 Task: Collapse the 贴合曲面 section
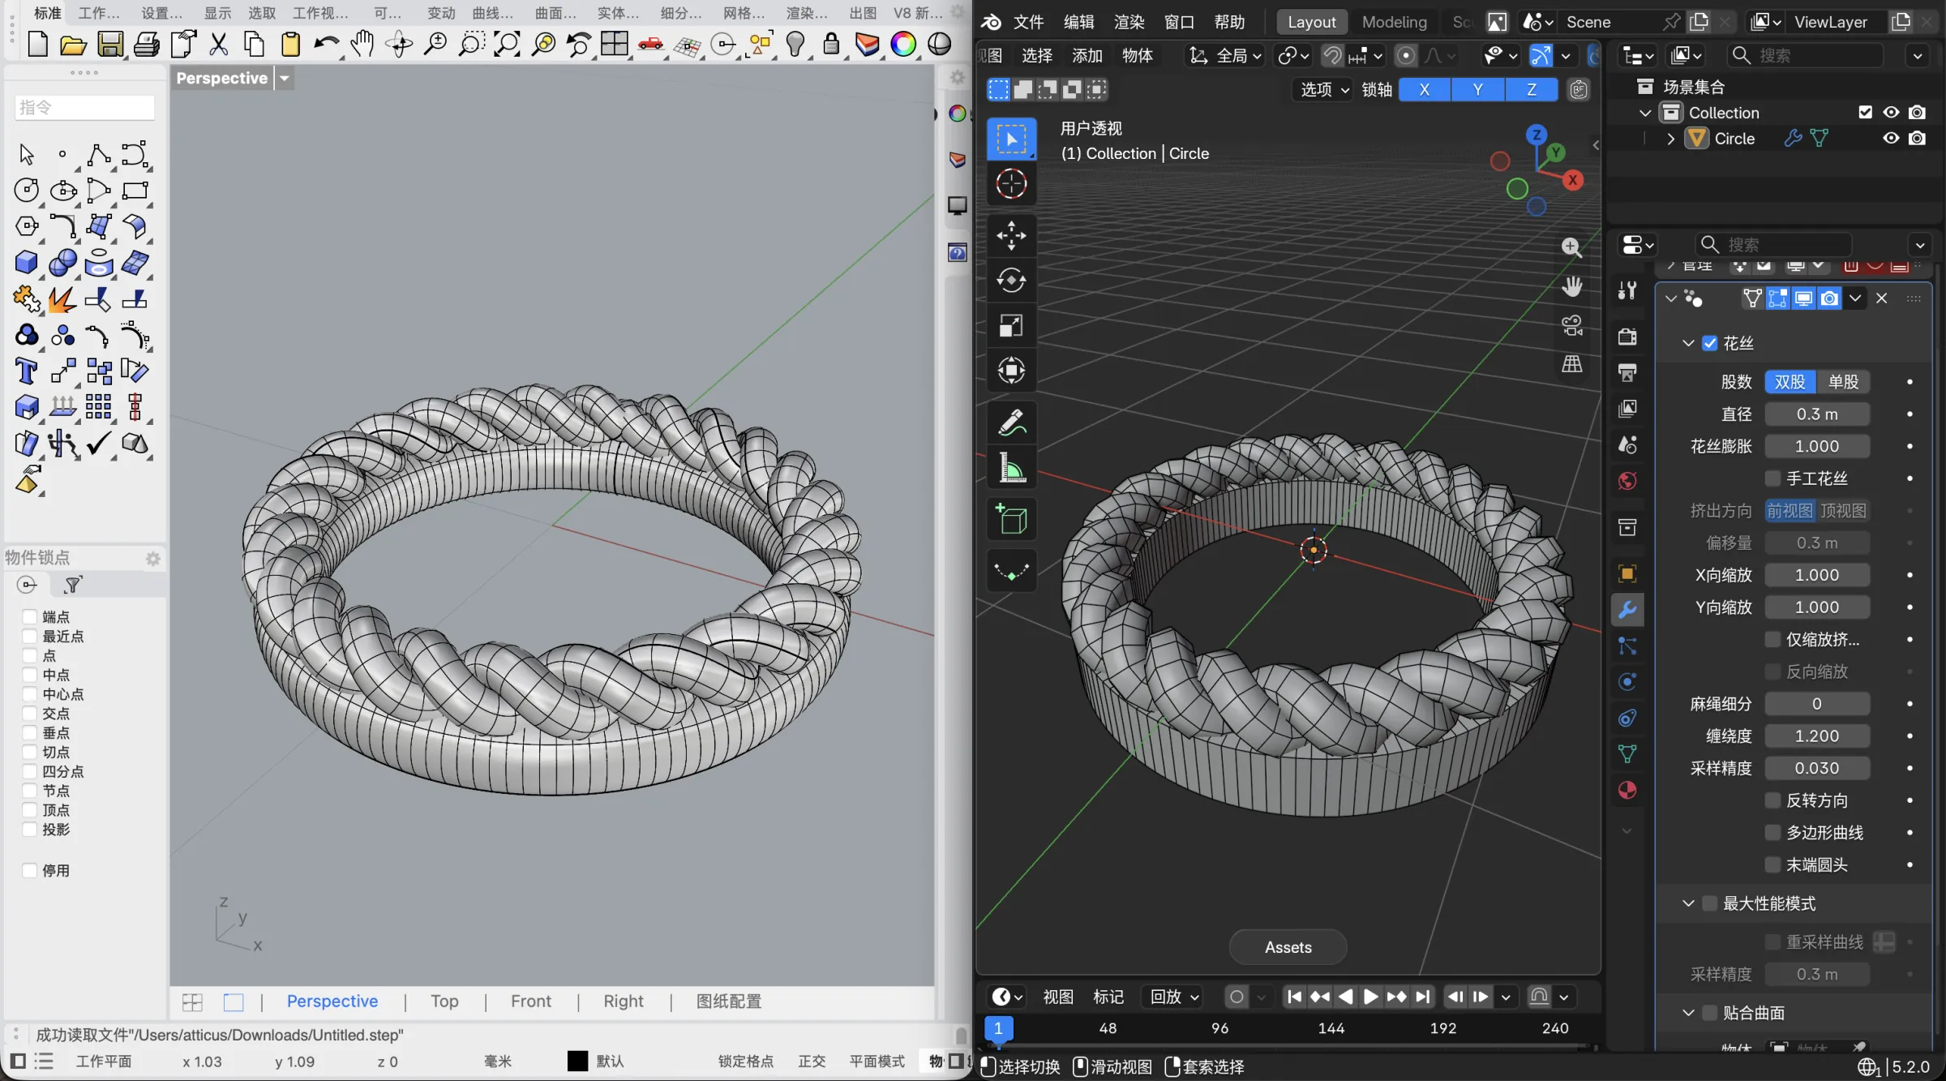pos(1688,1013)
